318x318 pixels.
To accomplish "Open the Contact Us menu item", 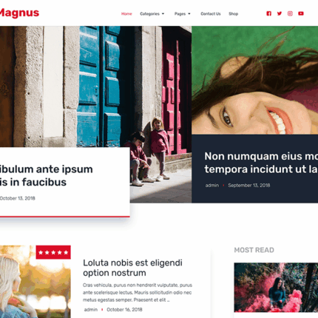I will (x=211, y=14).
